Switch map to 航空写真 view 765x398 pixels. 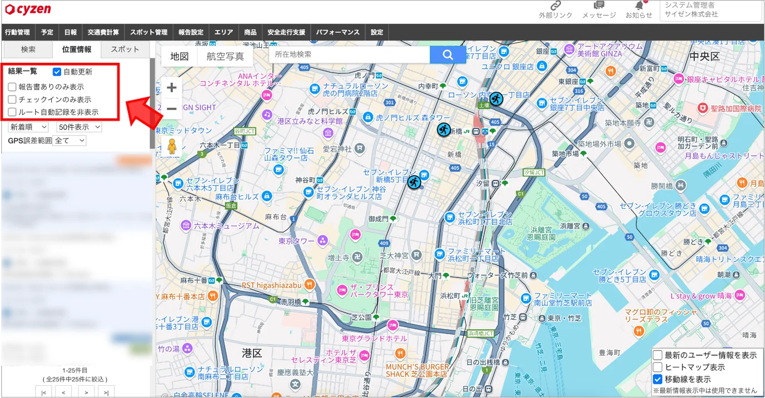click(225, 56)
